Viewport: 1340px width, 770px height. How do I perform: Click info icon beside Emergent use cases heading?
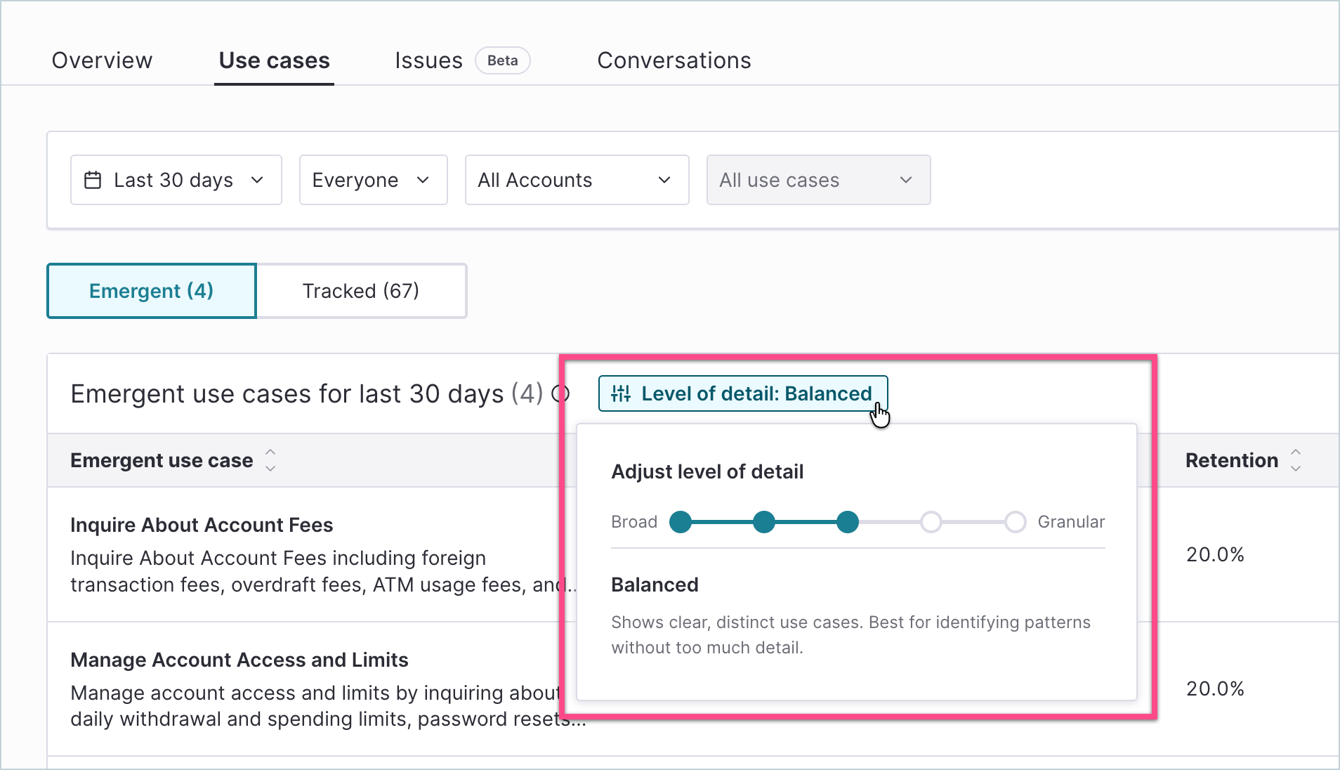tap(560, 393)
